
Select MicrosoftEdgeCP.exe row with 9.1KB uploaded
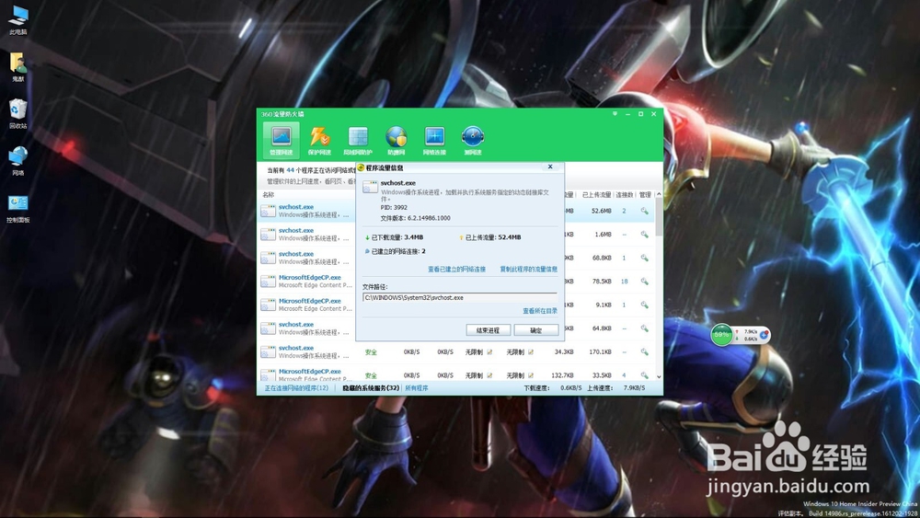point(456,305)
